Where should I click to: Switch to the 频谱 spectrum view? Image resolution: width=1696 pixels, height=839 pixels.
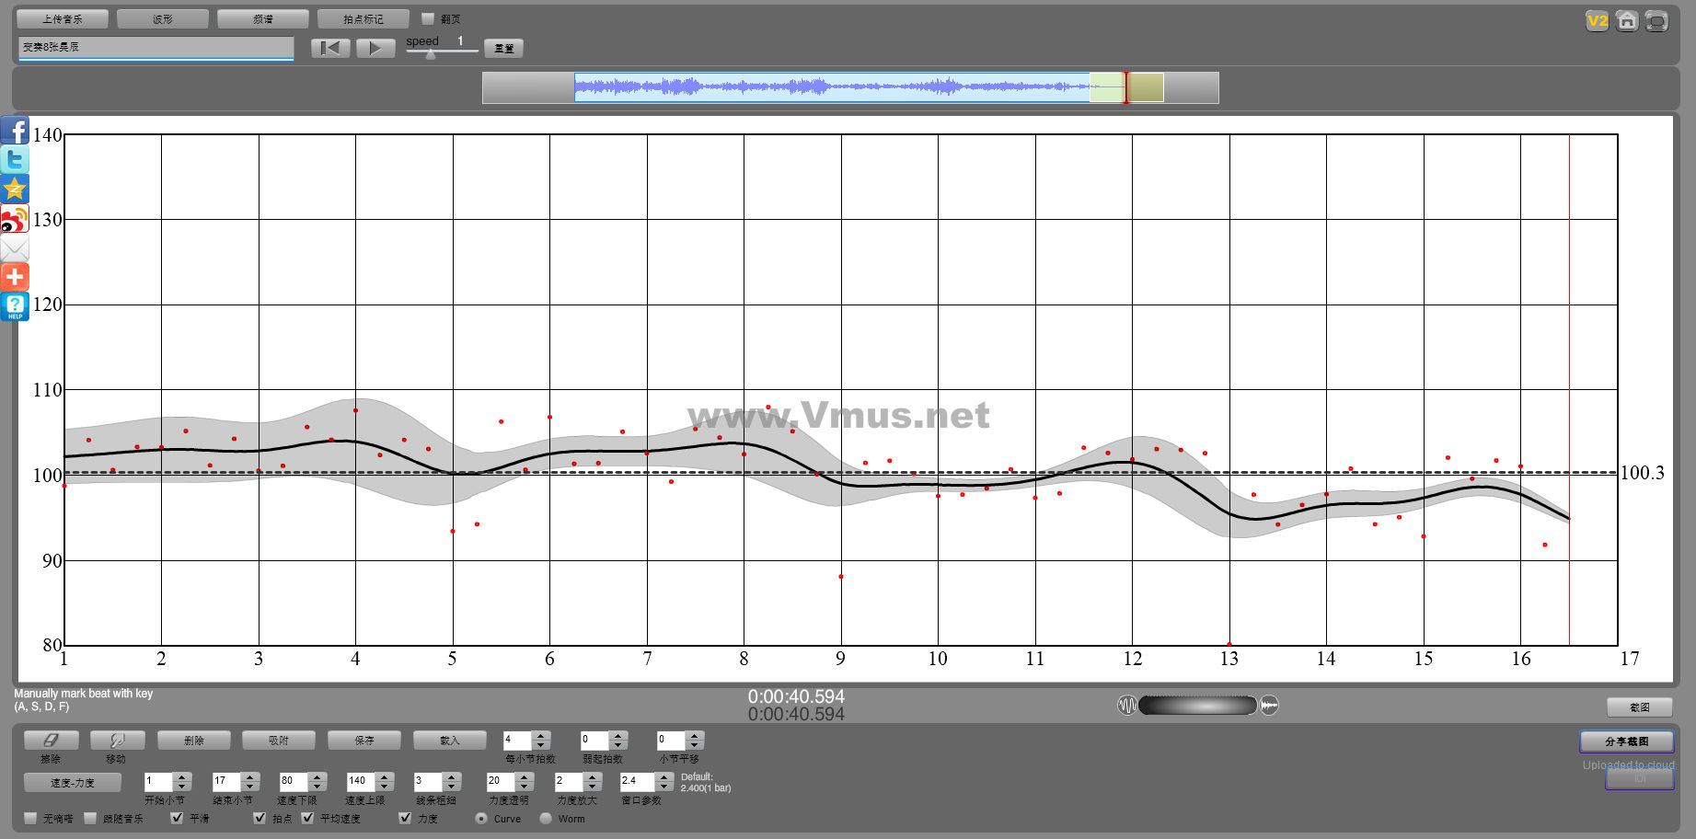point(263,18)
